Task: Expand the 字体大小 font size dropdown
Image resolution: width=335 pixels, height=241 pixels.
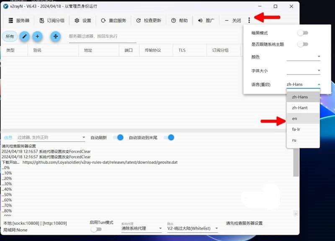Action: (x=303, y=71)
